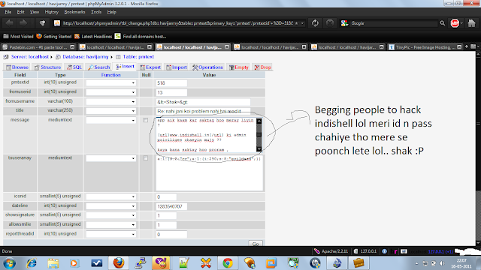Expand Function dropdown for fromusername

pos(111,102)
